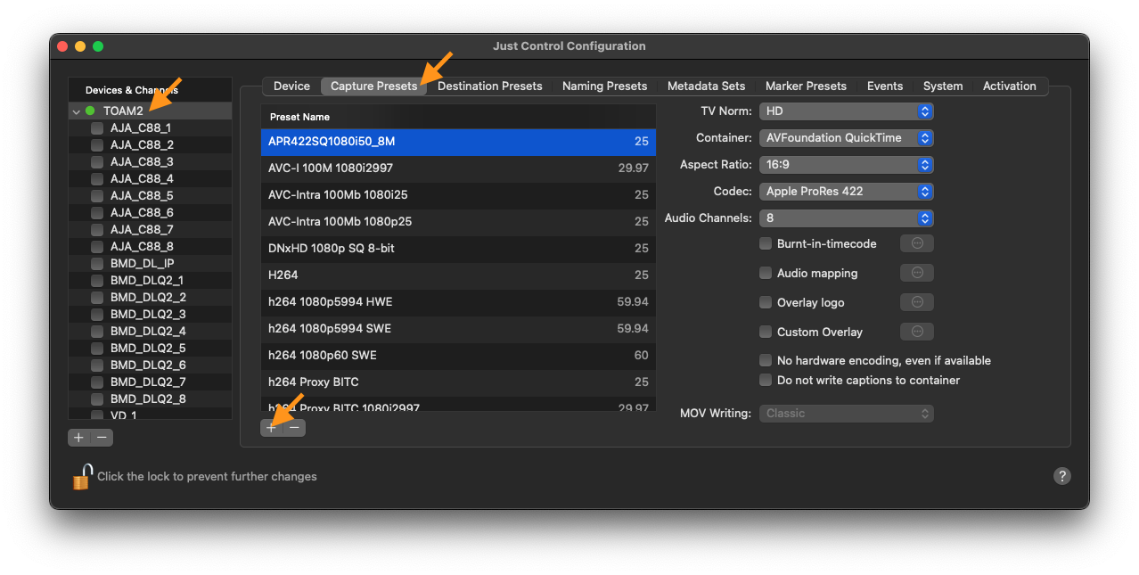Switch to the Events tab
1139x575 pixels.
point(885,86)
